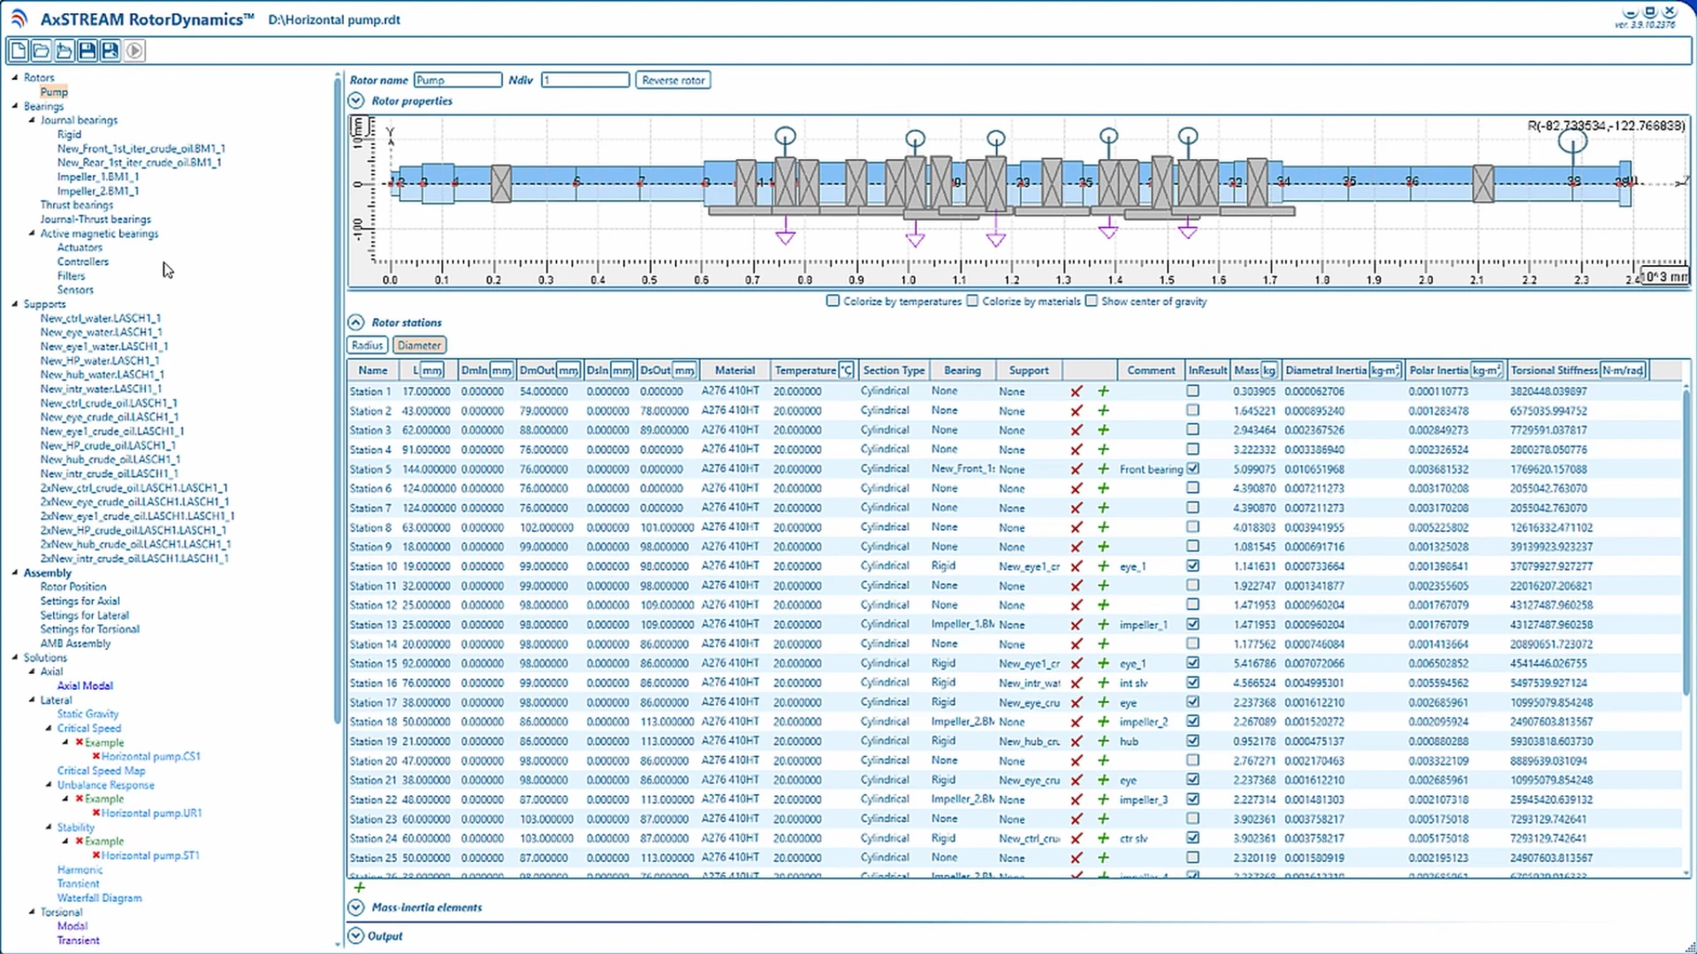1697x954 pixels.
Task: Click the Save As toolbar icon
Action: 110,50
